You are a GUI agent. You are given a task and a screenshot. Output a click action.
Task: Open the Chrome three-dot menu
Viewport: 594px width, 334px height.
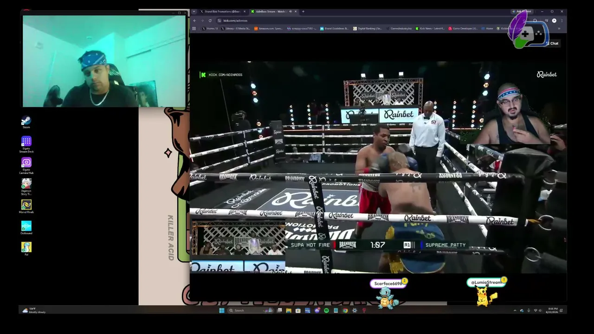coord(562,20)
